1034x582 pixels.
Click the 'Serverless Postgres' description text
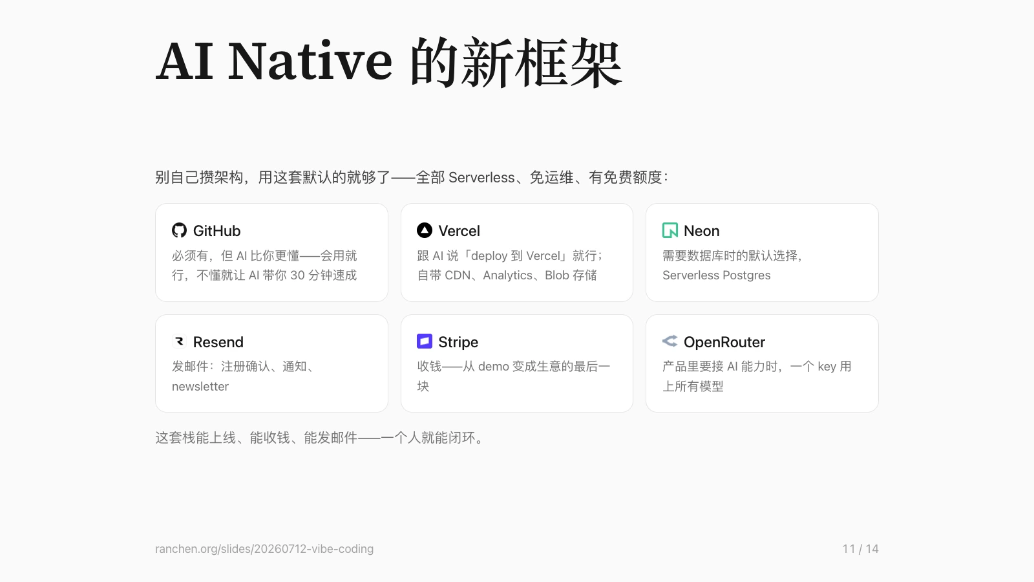(x=716, y=275)
